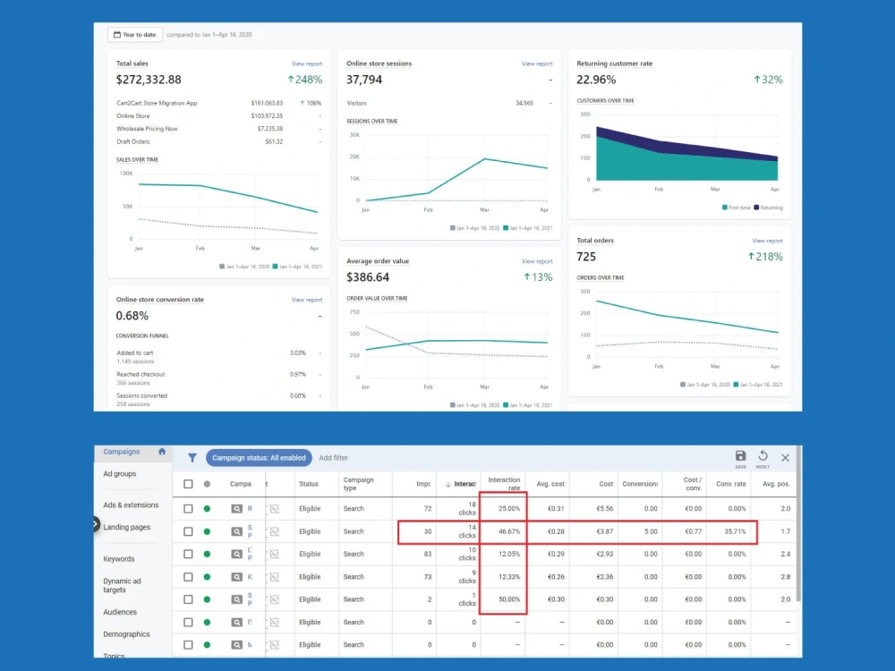
Task: Click View report on Online store sessions card
Action: (x=536, y=64)
